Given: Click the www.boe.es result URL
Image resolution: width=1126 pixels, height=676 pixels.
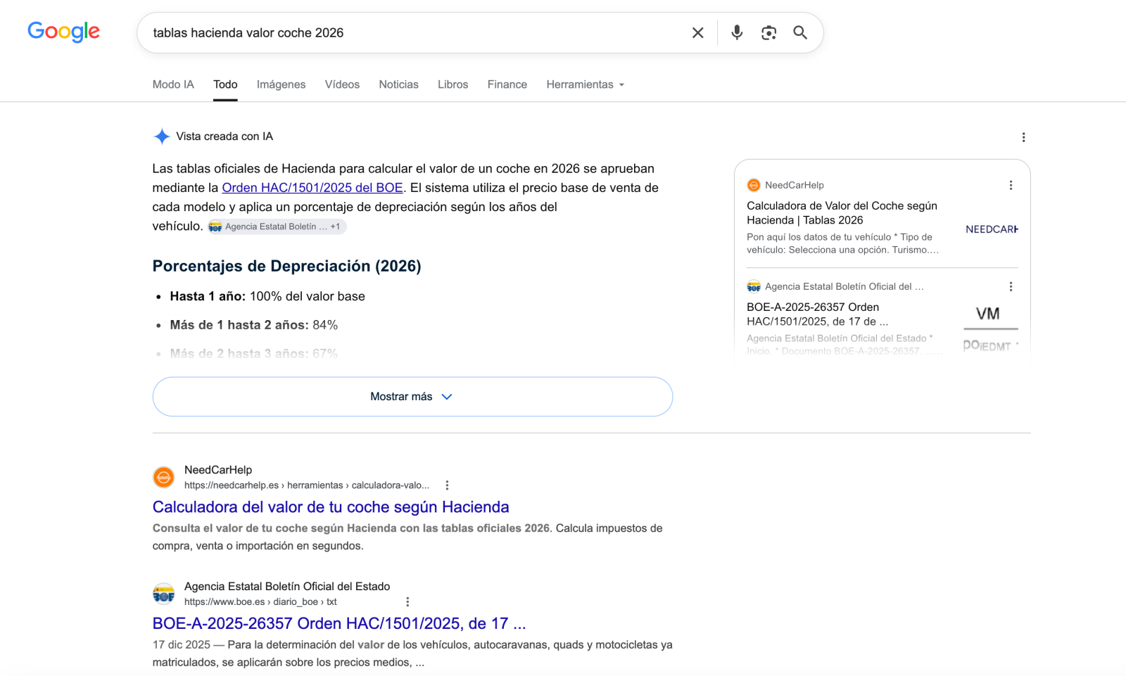Looking at the screenshot, I should coord(260,602).
